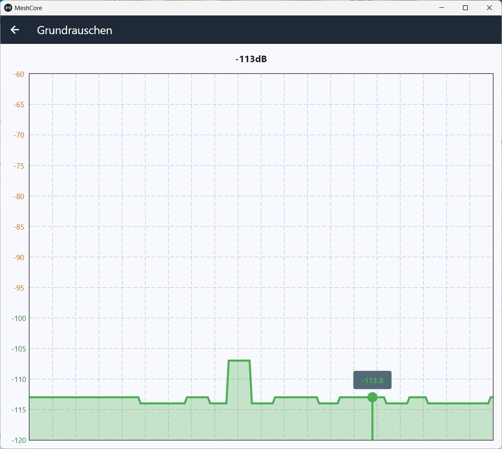Close the MeshCore window
The width and height of the screenshot is (502, 449).
(489, 8)
